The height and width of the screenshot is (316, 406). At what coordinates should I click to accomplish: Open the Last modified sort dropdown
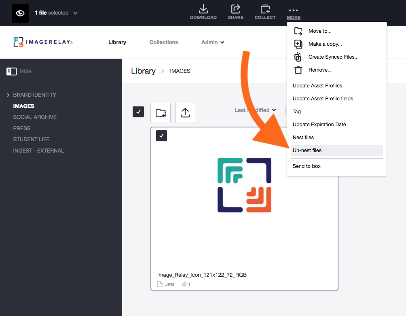tap(255, 110)
